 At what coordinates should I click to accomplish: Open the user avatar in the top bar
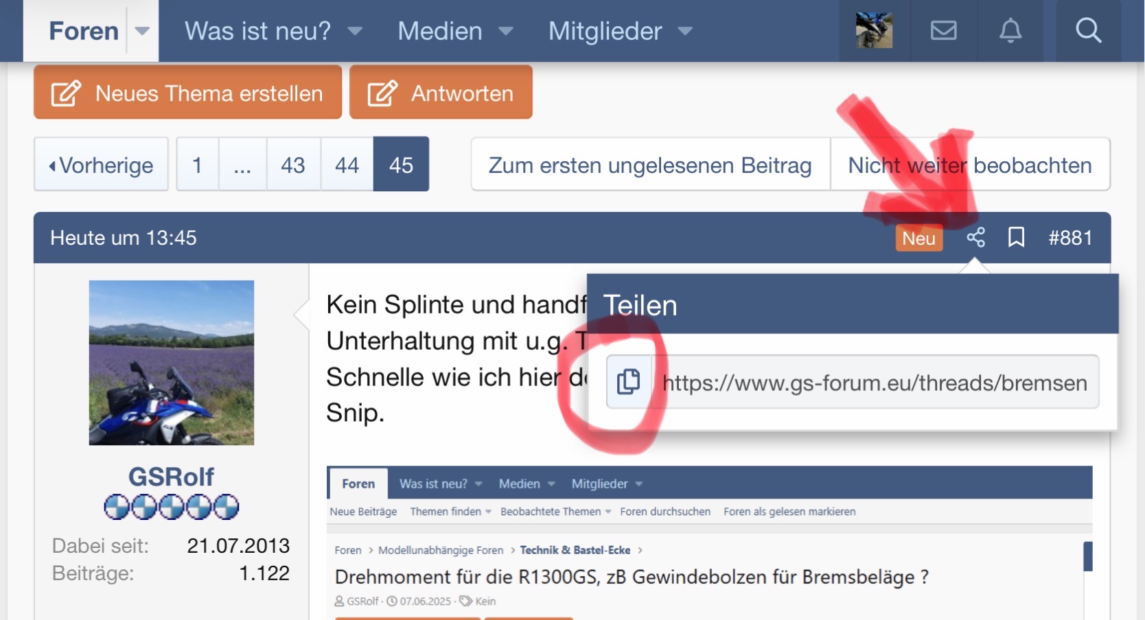tap(874, 31)
